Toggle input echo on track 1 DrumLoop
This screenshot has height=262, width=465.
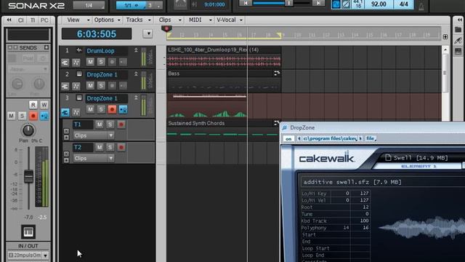(123, 62)
